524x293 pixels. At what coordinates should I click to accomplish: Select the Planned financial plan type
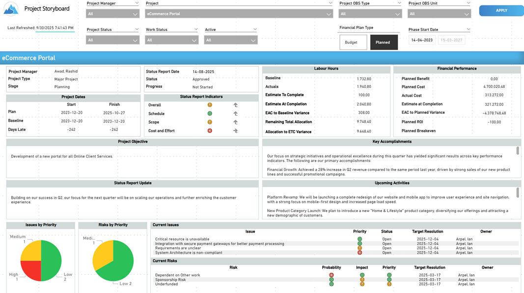click(x=384, y=43)
